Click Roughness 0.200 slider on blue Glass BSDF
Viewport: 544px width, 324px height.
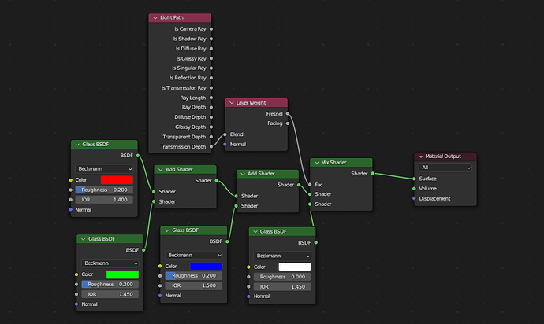tap(194, 276)
